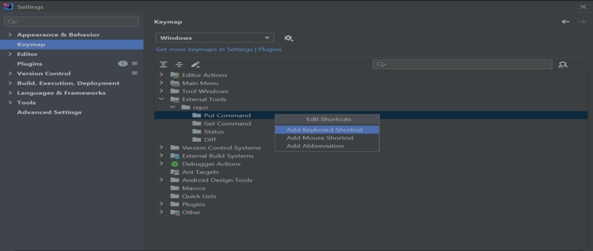Collapse the repo folder node
The image size is (593, 251).
[x=172, y=107]
